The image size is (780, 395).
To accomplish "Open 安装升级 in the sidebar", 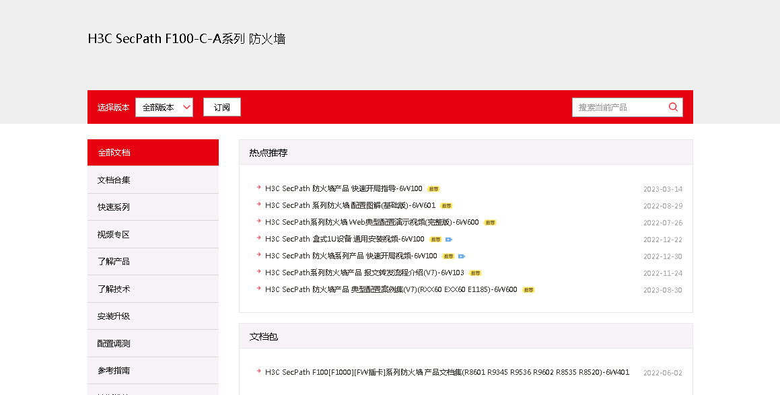I will [x=153, y=316].
